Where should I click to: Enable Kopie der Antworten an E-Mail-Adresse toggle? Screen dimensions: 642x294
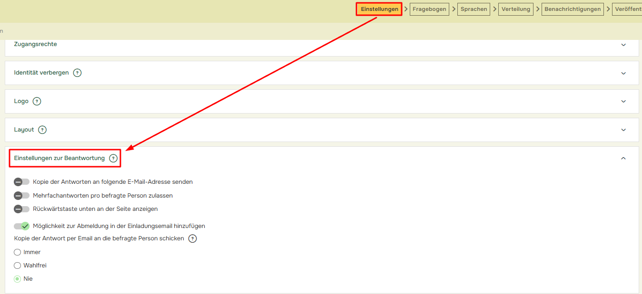click(21, 182)
